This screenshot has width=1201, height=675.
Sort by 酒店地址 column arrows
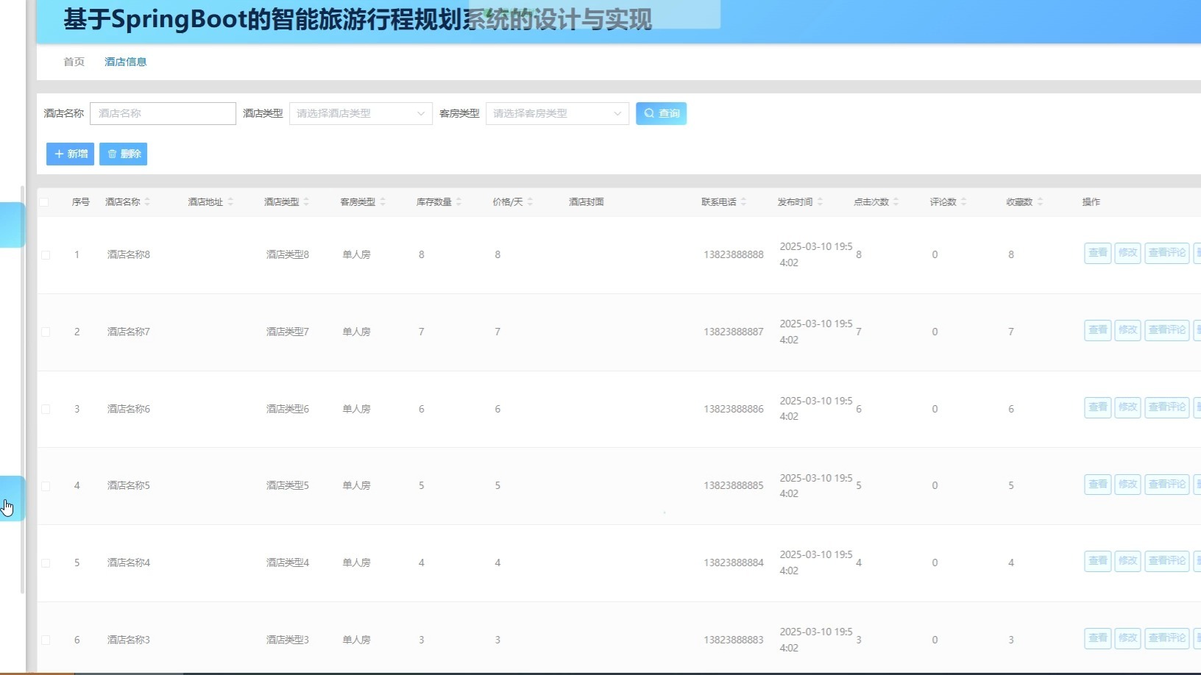[x=230, y=201]
